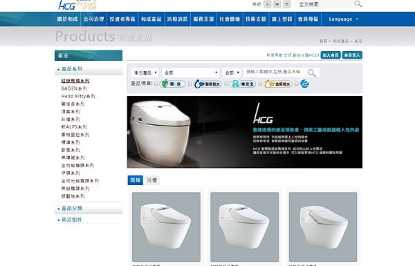Image resolution: width=415 pixels, height=266 pixels.
Task: Open the BADEN系列 sidebar link
Action: coord(74,88)
